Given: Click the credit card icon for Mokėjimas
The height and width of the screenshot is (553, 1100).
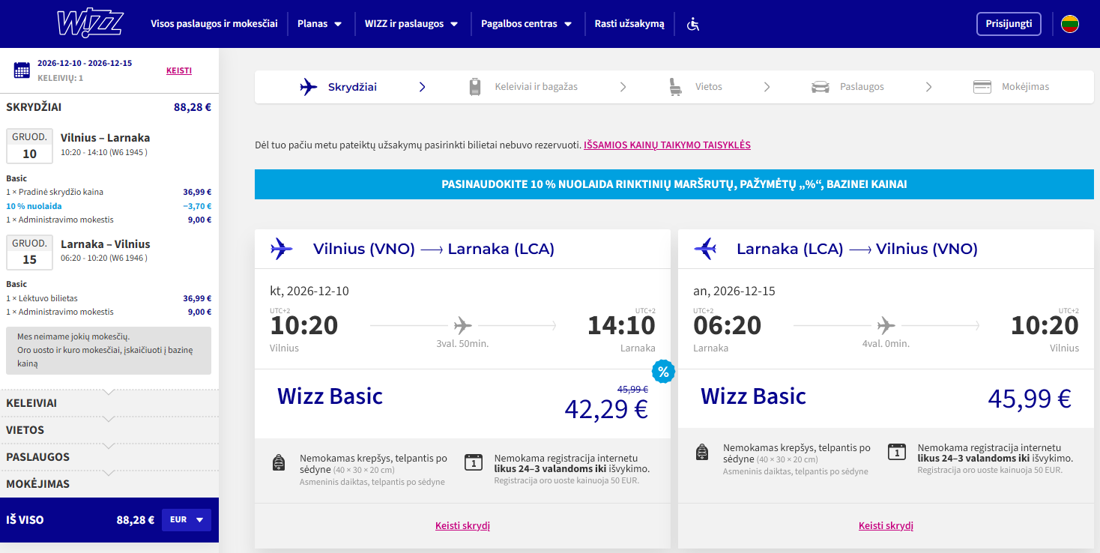Looking at the screenshot, I should 982,87.
